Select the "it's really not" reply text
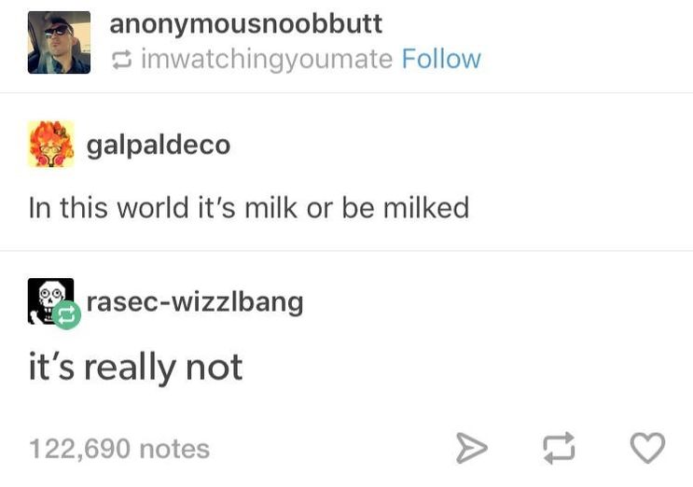This screenshot has width=693, height=487. tap(135, 368)
